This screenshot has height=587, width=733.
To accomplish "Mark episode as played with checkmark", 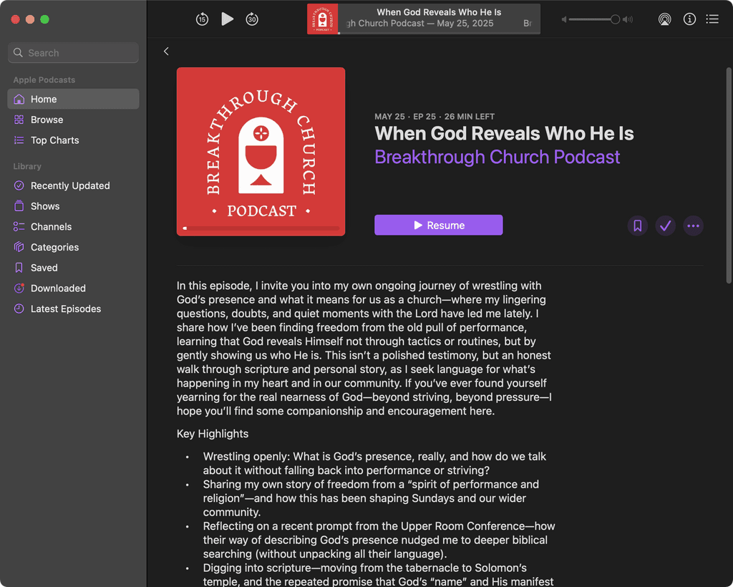I will click(x=665, y=225).
